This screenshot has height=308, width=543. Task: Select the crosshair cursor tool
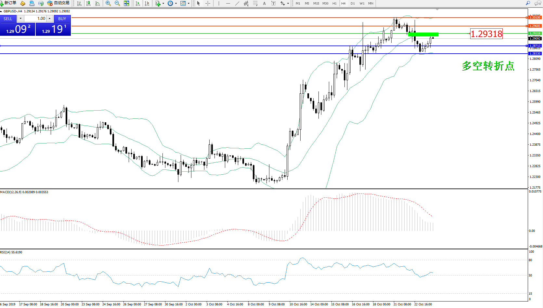[x=208, y=3]
